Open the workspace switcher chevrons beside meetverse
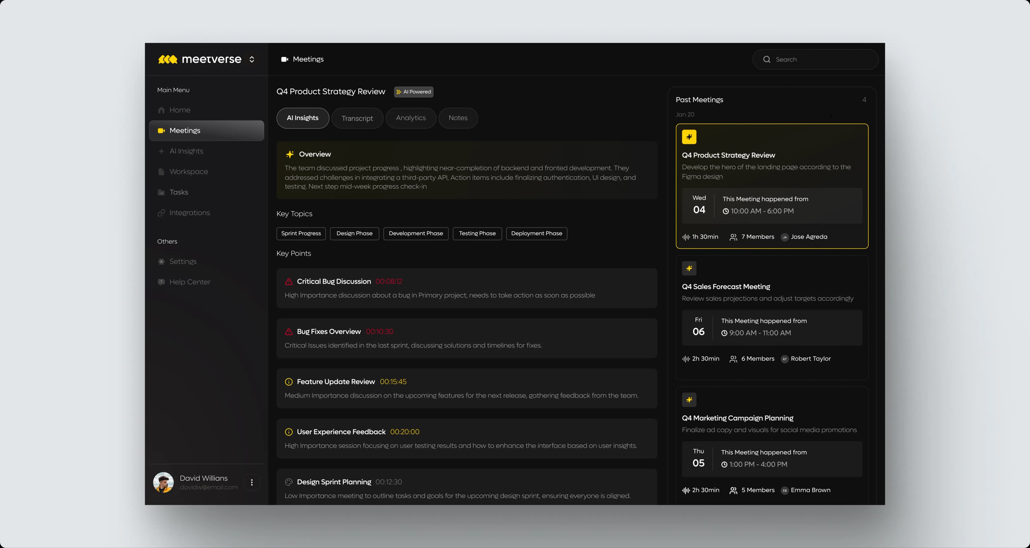 (252, 59)
